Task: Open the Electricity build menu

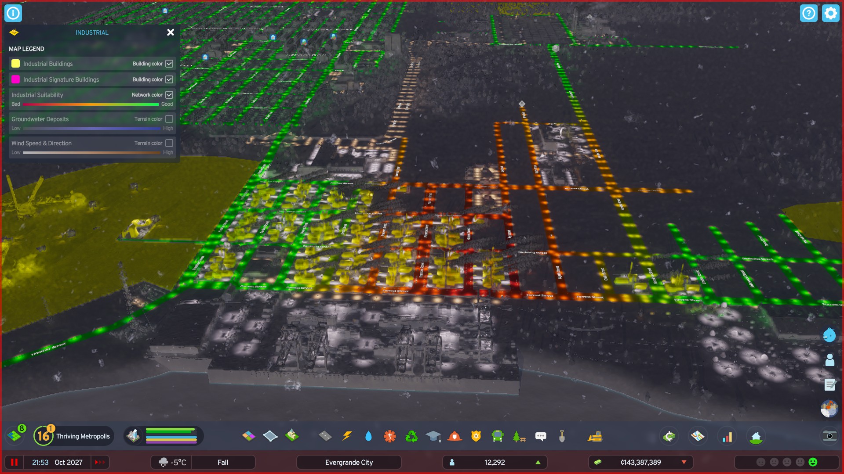Action: [x=347, y=436]
